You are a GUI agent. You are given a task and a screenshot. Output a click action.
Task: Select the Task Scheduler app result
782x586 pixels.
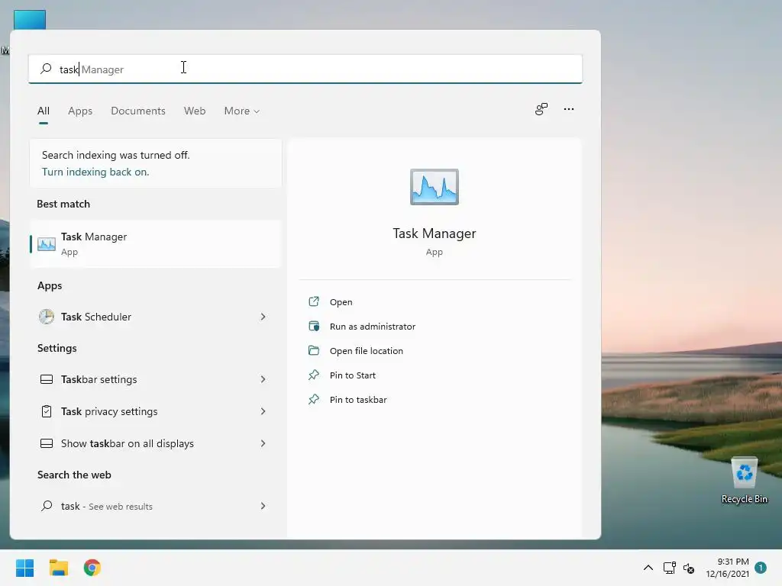tap(156, 317)
